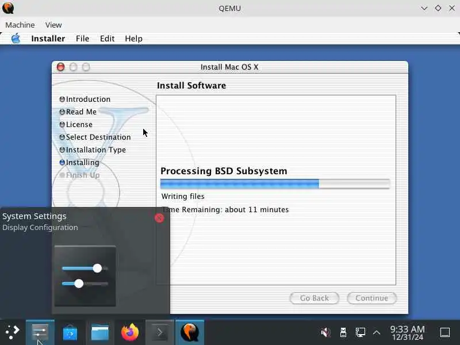Click the QEMU taskbar icon
Image resolution: width=460 pixels, height=345 pixels.
(190, 332)
